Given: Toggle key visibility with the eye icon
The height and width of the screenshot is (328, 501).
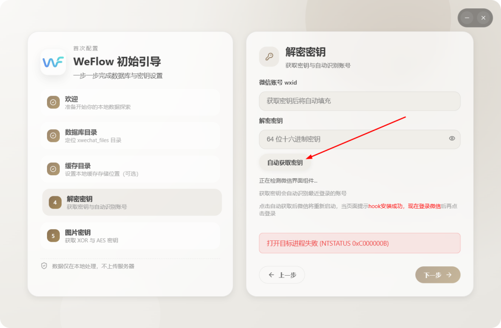Looking at the screenshot, I should [x=452, y=139].
